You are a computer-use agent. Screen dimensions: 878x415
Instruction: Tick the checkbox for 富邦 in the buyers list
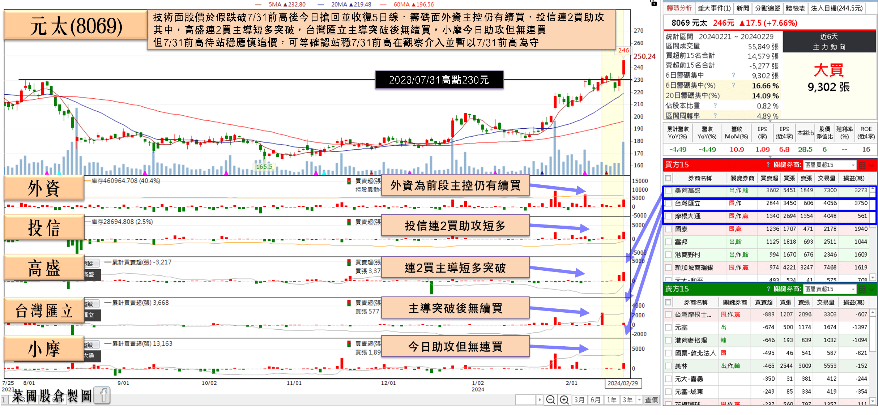click(x=668, y=242)
